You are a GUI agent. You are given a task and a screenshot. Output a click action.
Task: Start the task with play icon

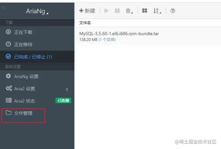[106, 11]
